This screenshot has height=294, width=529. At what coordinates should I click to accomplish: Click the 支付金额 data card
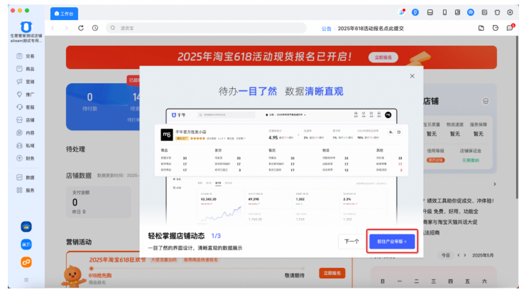(x=99, y=202)
